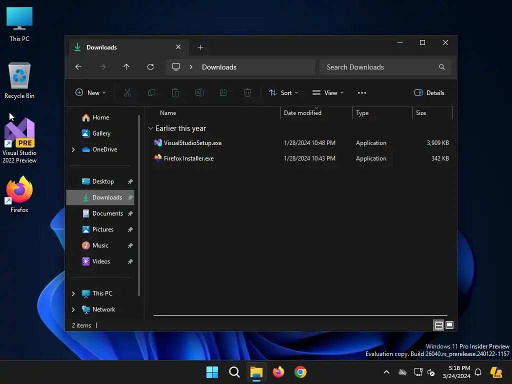Sort by the Size column header
Viewport: 512px width, 384px height.
coord(432,113)
